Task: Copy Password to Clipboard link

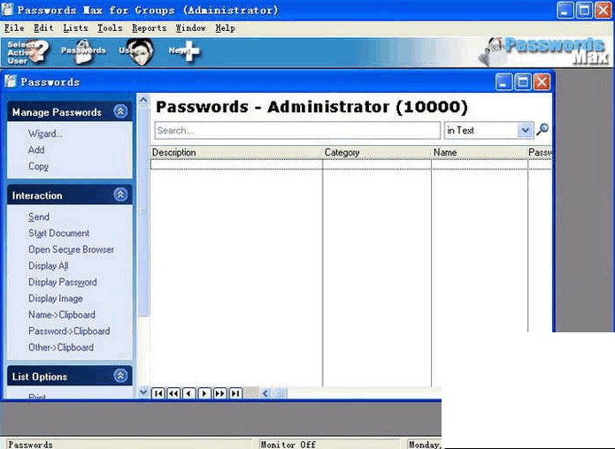Action: (69, 331)
